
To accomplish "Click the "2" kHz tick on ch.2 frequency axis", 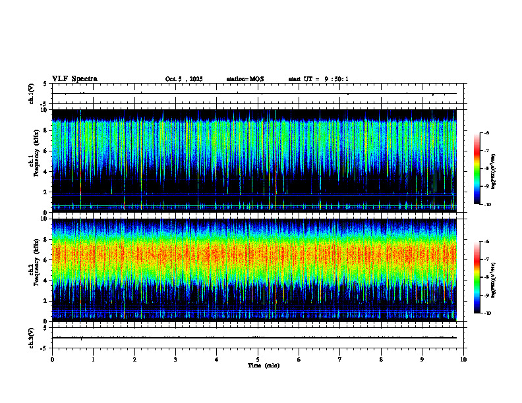I will click(46, 301).
